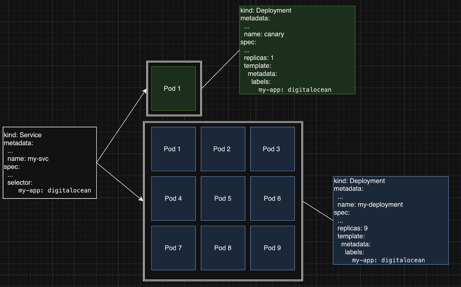Click the green canary Deployment box heading
This screenshot has width=461, height=287.
pos(266,11)
